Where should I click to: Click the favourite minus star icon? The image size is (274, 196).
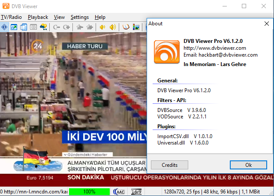(80, 27)
